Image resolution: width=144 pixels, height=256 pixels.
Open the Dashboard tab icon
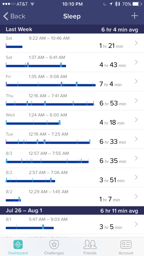click(18, 244)
